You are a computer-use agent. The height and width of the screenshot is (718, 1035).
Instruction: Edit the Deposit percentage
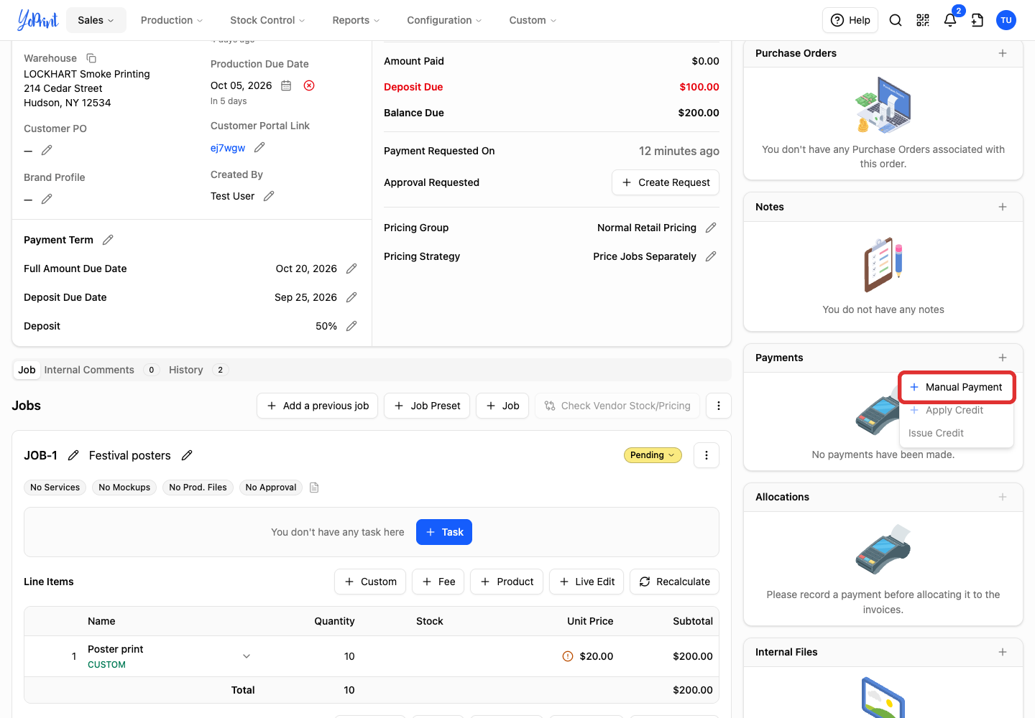pos(351,326)
